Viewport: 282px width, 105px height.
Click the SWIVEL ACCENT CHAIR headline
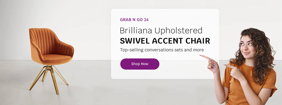(165, 41)
